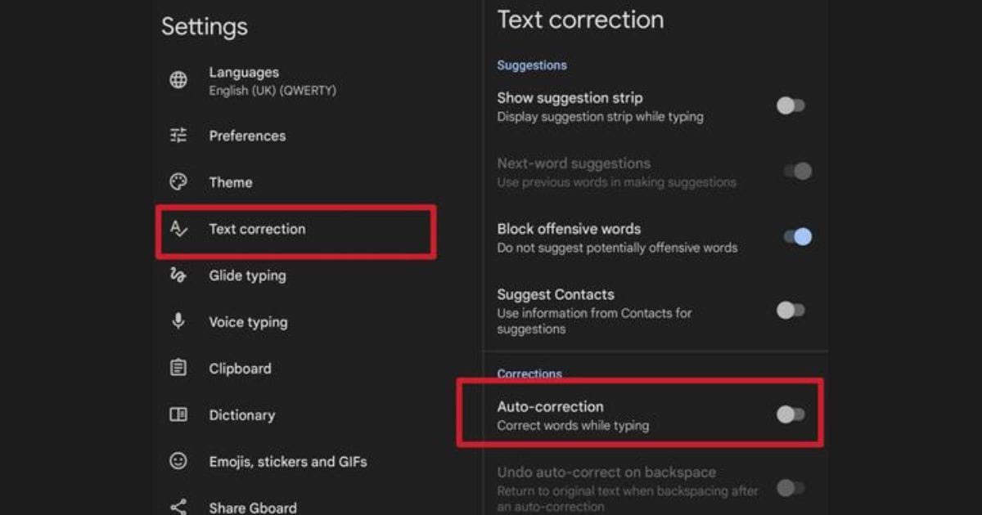
Task: Open Theme using the palette icon
Action: pyautogui.click(x=178, y=182)
